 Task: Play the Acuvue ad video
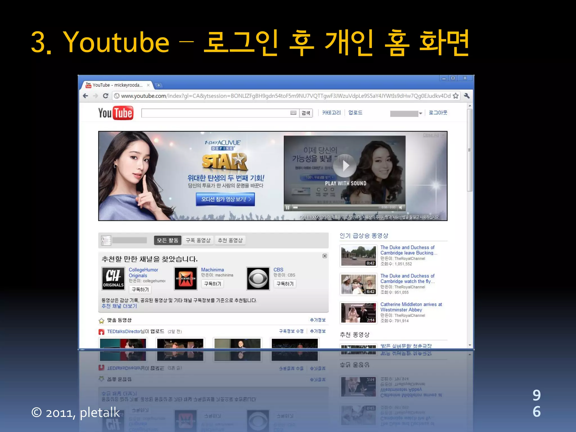point(345,166)
